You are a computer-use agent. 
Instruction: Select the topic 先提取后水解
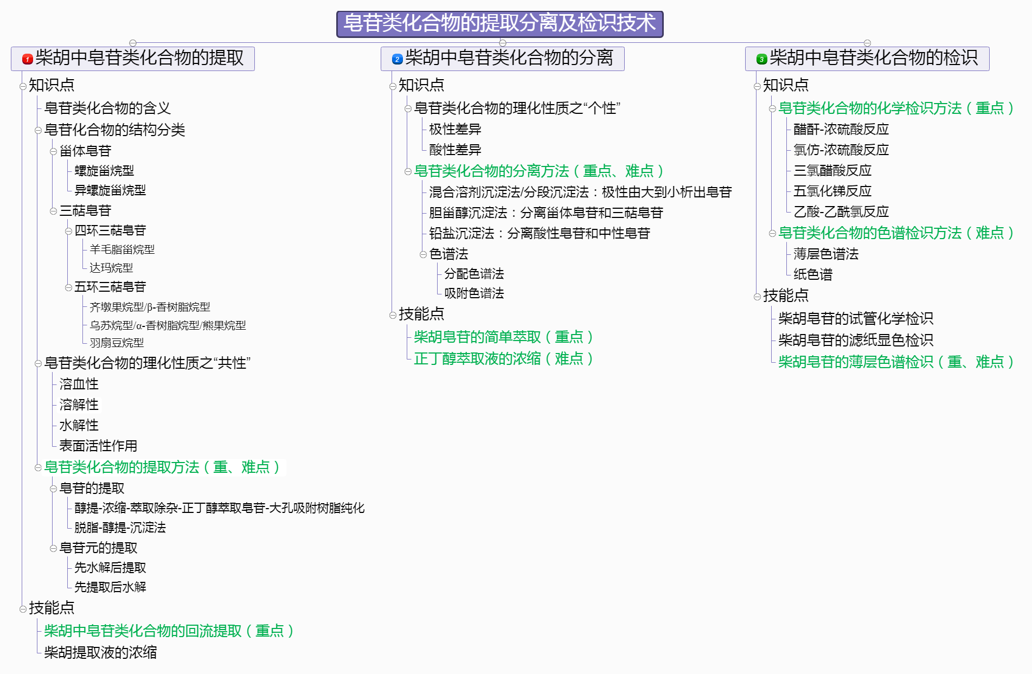[110, 587]
